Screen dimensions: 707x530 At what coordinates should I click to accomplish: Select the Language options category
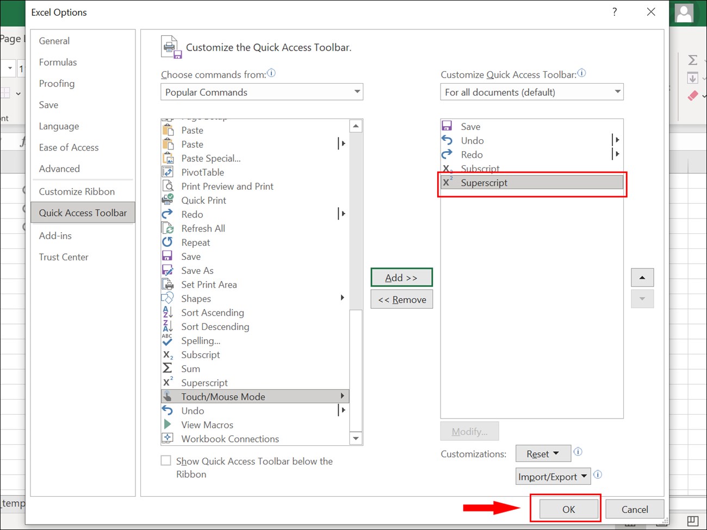coord(83,126)
